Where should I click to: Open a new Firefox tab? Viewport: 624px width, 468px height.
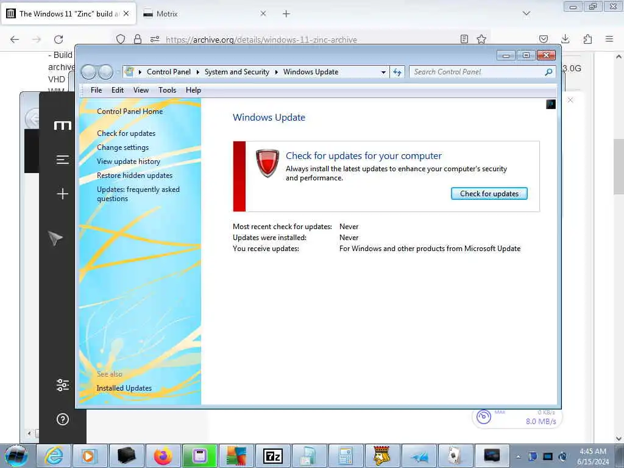[x=286, y=13]
